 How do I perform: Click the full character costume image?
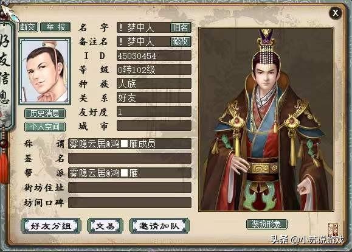point(266,119)
